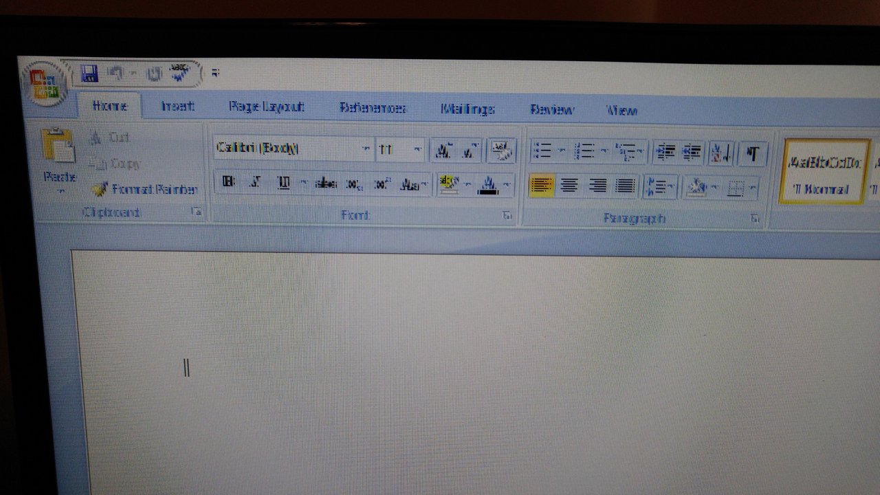The height and width of the screenshot is (495, 880).
Task: Expand the font size dropdown
Action: tap(417, 149)
